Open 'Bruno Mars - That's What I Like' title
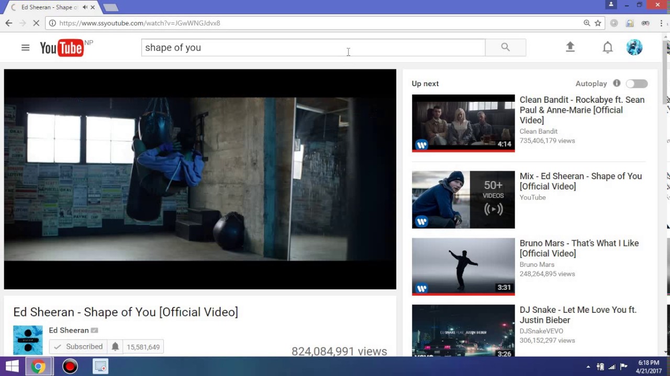The width and height of the screenshot is (670, 376). pyautogui.click(x=579, y=248)
